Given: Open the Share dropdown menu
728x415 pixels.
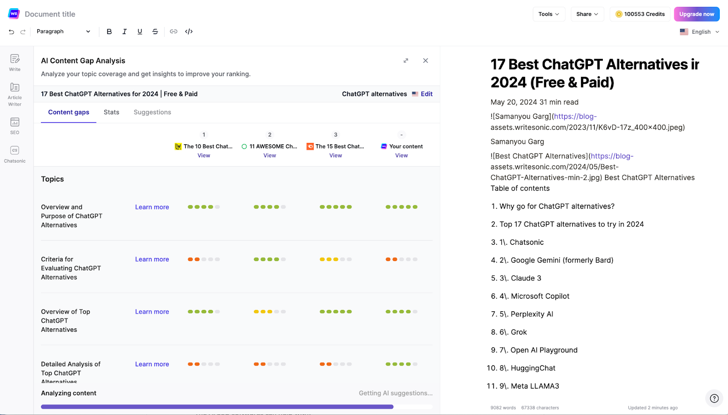Looking at the screenshot, I should click(587, 14).
